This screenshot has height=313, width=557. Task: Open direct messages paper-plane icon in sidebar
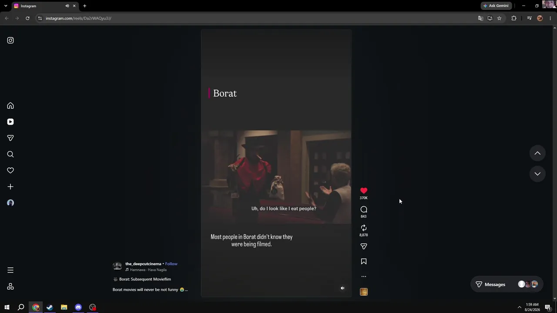click(x=10, y=138)
